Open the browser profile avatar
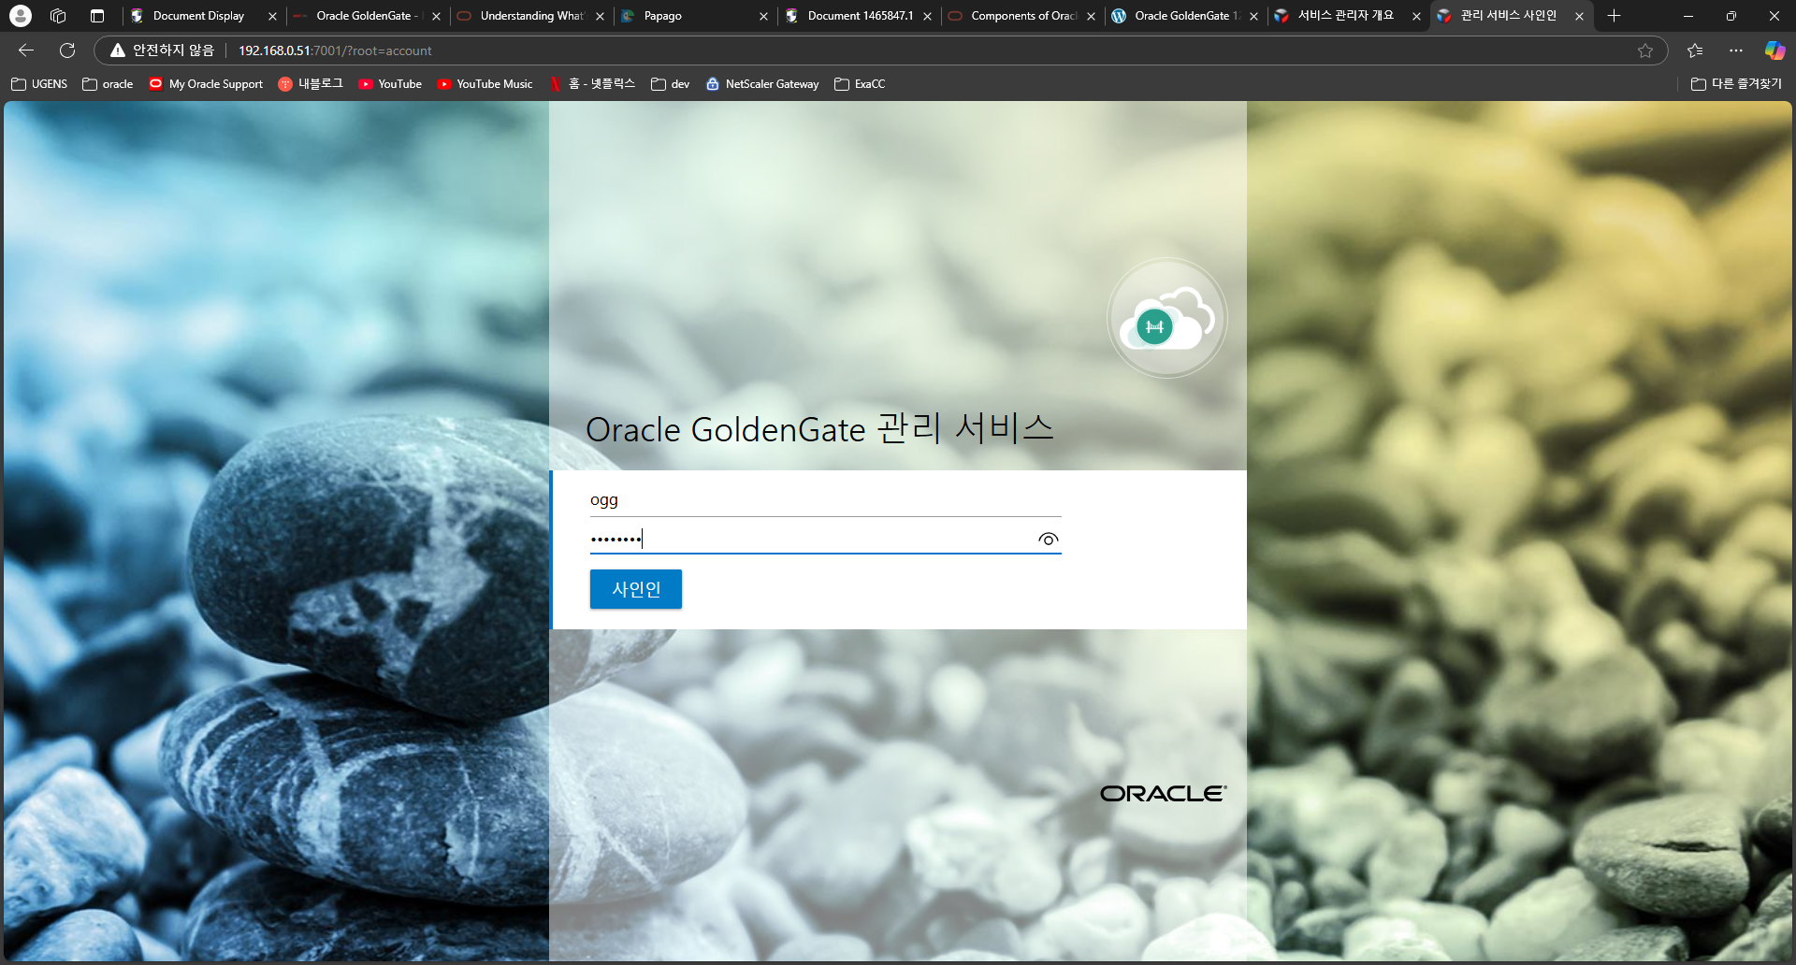The width and height of the screenshot is (1796, 965). pyautogui.click(x=21, y=16)
